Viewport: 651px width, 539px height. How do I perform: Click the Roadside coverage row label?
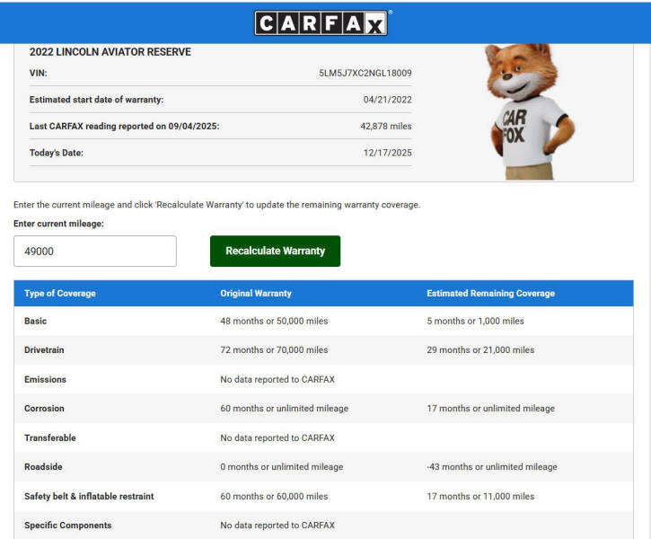[x=44, y=467]
